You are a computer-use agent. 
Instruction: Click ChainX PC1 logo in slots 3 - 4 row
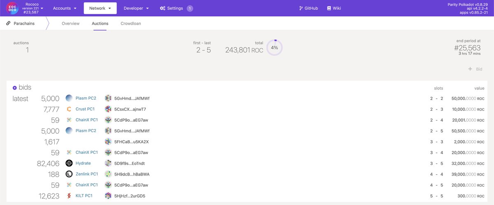[x=69, y=153]
